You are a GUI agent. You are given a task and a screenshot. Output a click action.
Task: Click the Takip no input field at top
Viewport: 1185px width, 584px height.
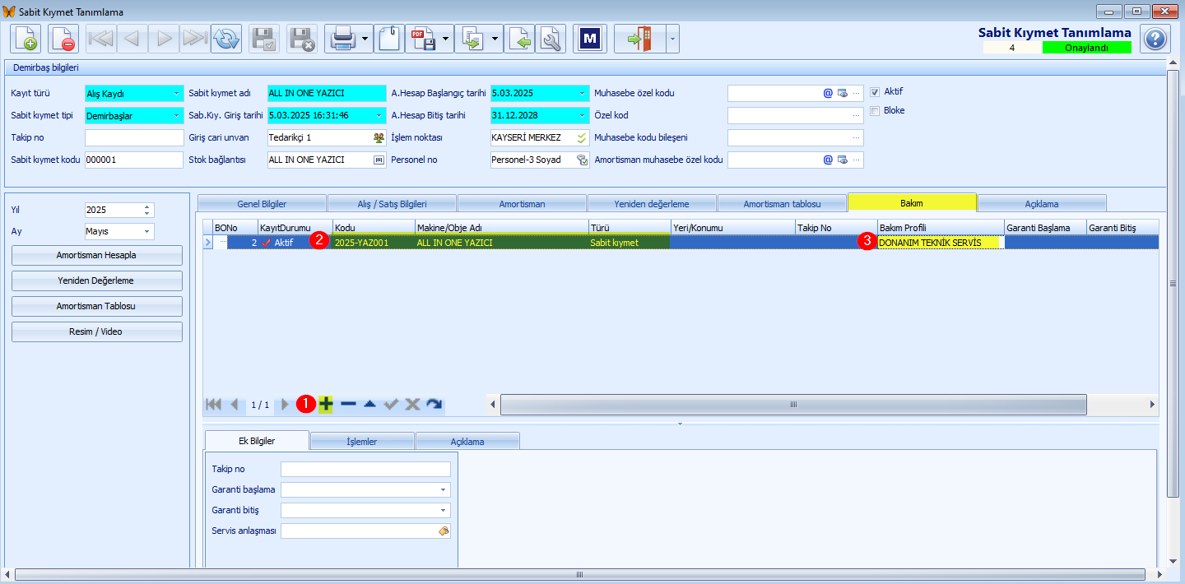tap(134, 137)
